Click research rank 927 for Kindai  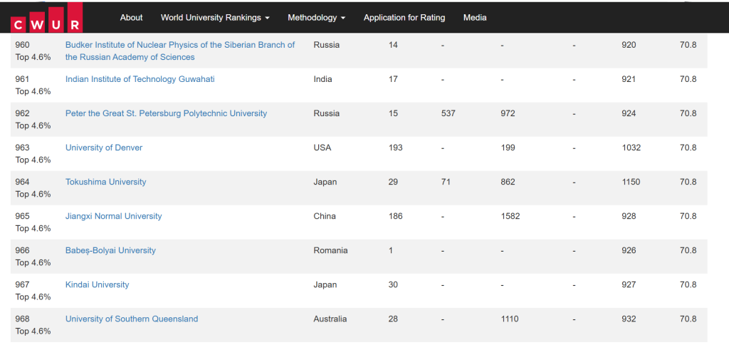click(629, 284)
